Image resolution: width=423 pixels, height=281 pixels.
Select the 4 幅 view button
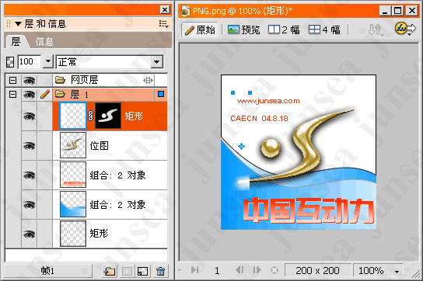(324, 29)
